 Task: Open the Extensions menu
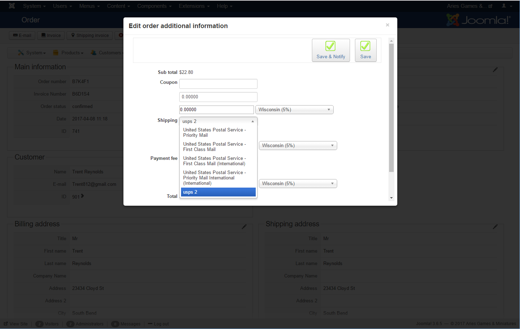194,6
